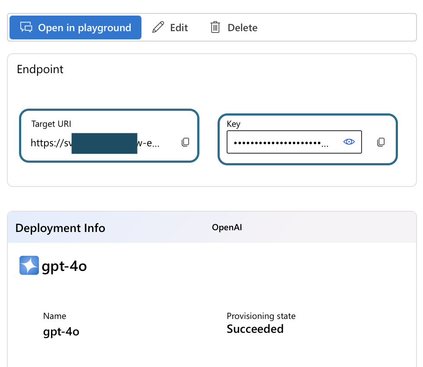Select the Edit label in toolbar
Viewport: 423px width, 367px height.
[x=179, y=28]
